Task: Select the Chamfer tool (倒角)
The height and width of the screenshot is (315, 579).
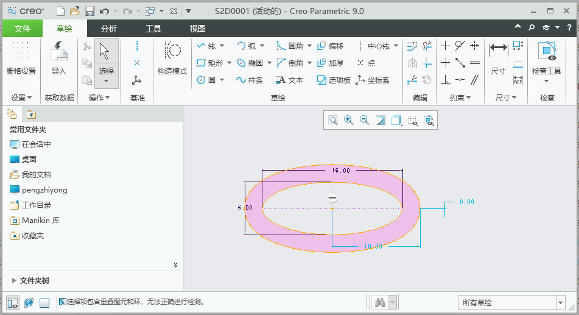Action: point(290,63)
